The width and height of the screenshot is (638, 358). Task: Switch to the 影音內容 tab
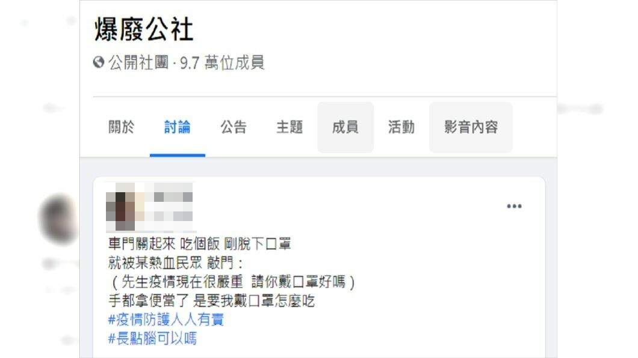471,127
